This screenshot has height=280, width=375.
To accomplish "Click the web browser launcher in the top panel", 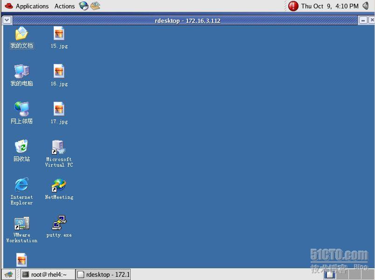I will pos(83,6).
